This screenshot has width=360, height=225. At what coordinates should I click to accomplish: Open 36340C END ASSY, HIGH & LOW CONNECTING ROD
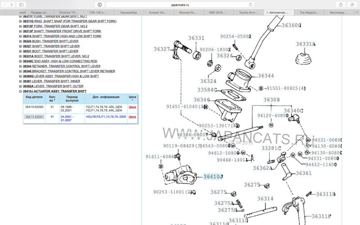(x=60, y=61)
